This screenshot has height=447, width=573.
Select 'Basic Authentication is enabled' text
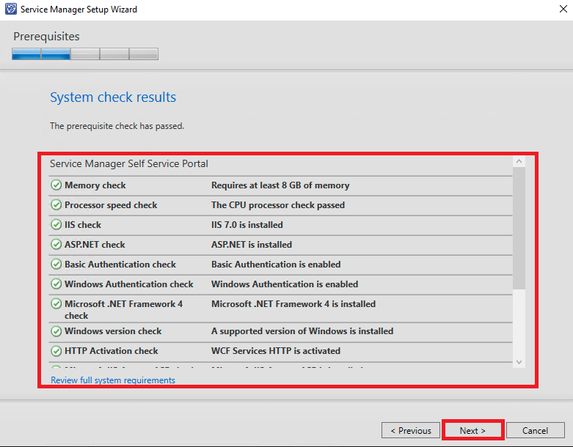(276, 265)
